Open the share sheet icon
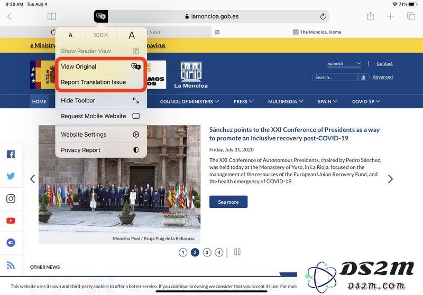423x295 pixels. tap(370, 16)
